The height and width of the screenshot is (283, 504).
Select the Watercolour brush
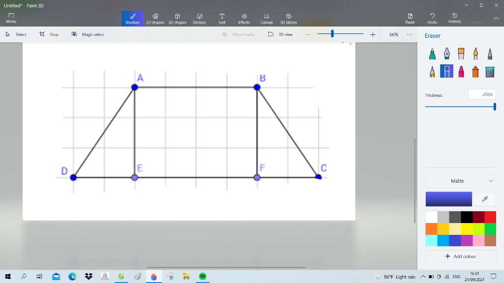[475, 54]
